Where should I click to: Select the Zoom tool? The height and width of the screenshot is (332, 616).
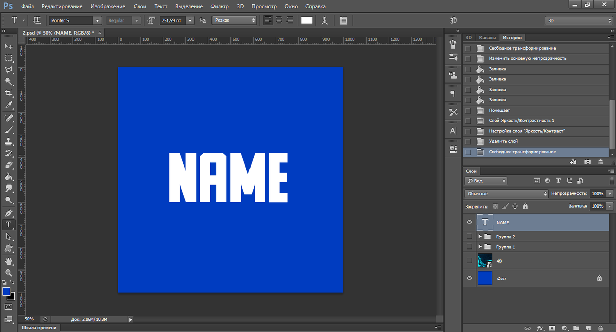pos(9,273)
